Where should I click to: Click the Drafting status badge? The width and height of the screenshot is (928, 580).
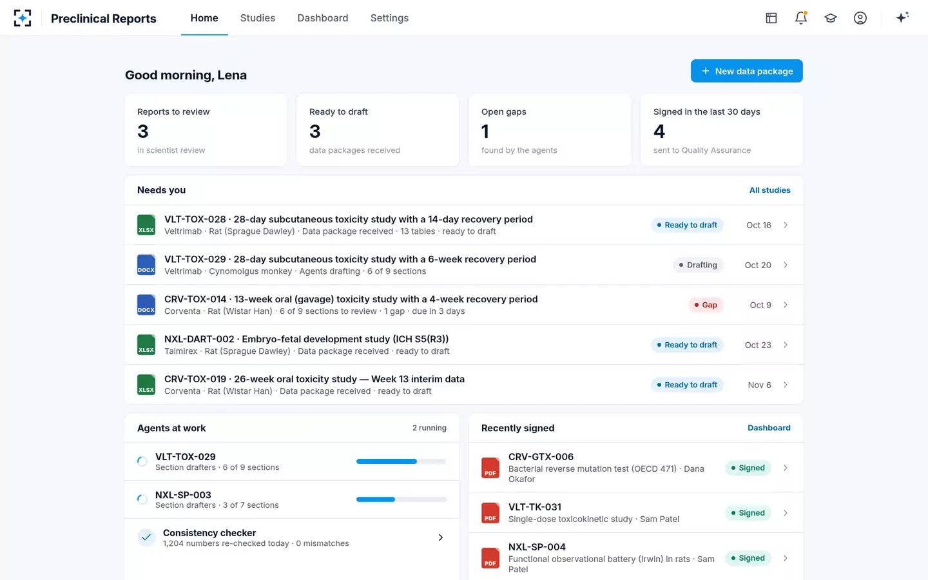coord(699,265)
